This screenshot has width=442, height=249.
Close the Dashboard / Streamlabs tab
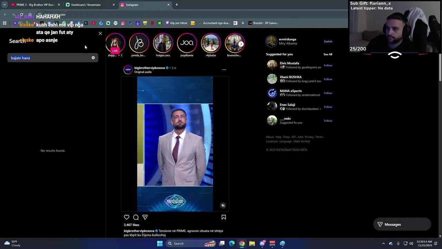114,5
